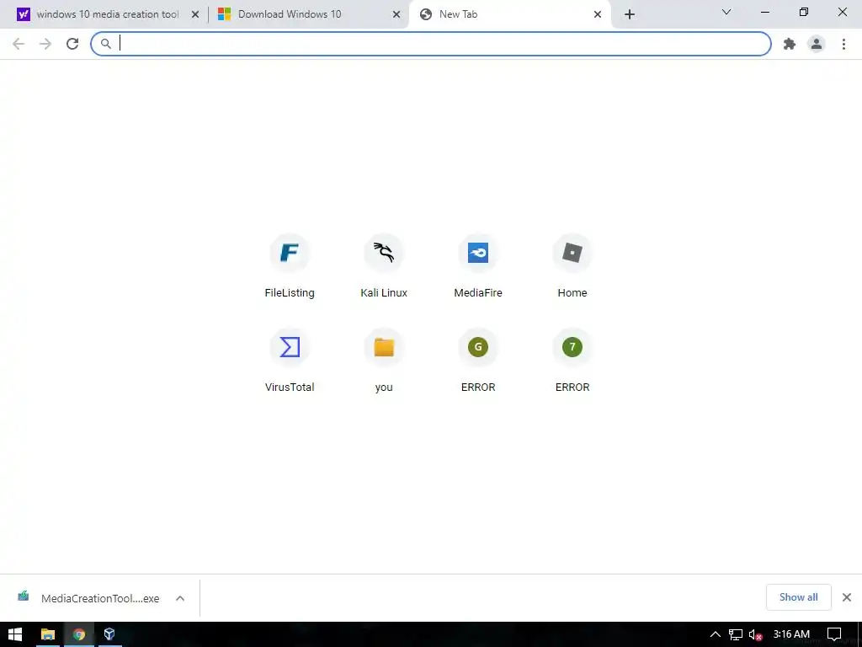Open the MediaFire shortcut
This screenshot has height=647, width=862.
click(x=478, y=266)
